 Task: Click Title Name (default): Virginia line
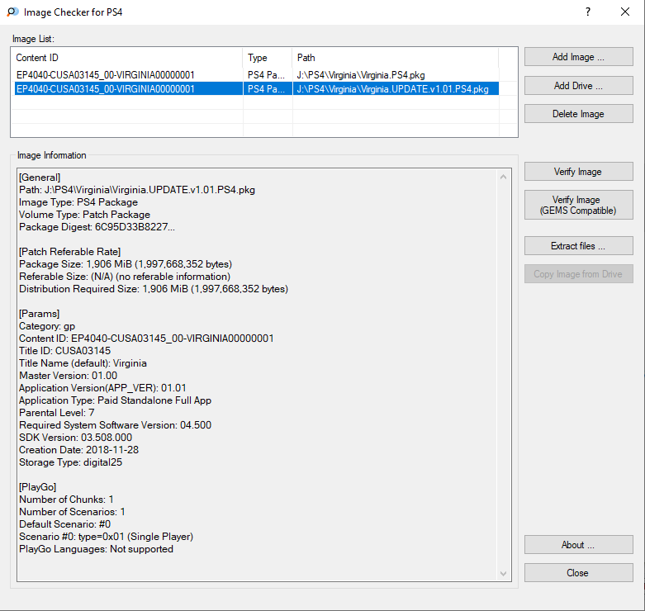[83, 363]
